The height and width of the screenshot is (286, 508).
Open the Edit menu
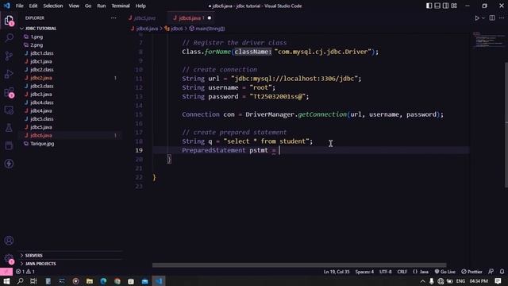coord(33,6)
